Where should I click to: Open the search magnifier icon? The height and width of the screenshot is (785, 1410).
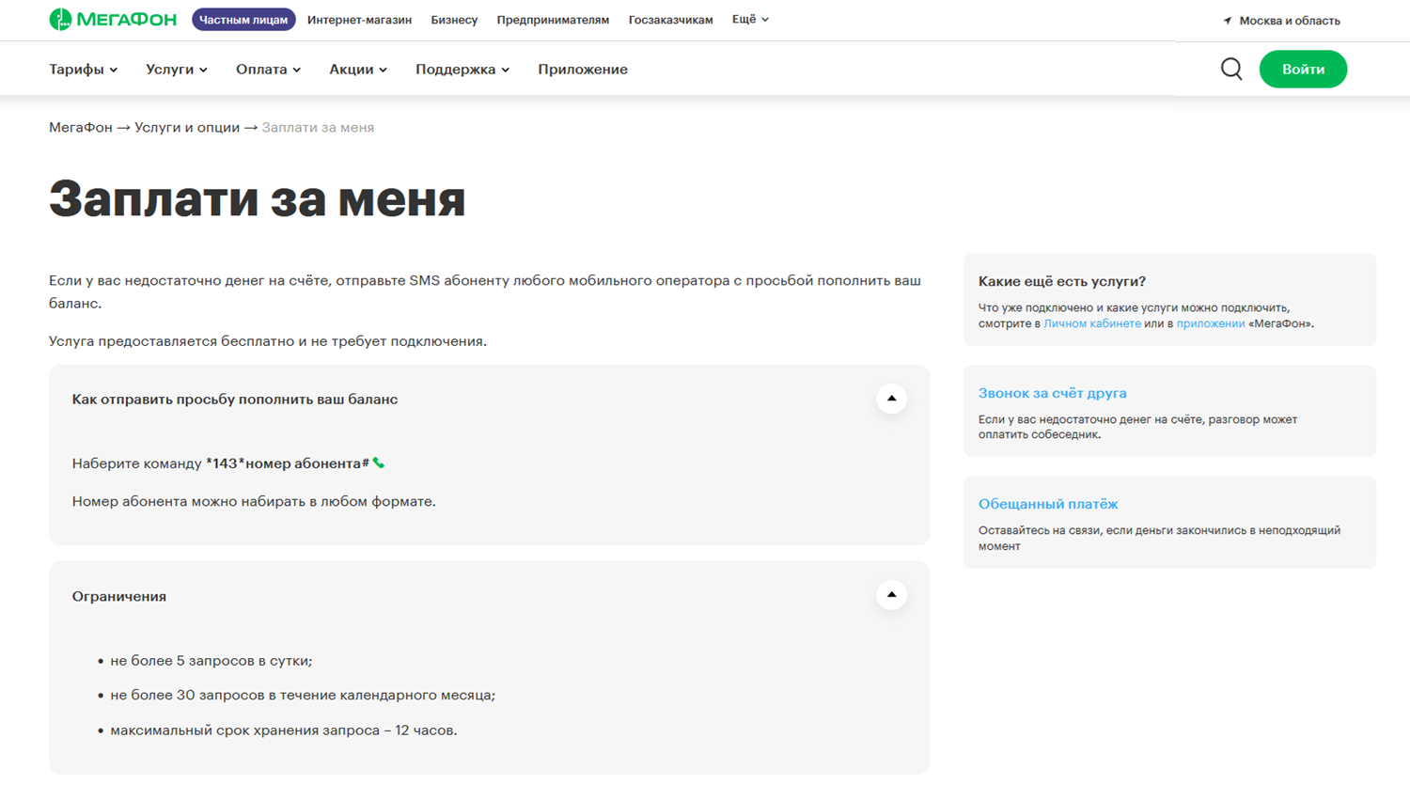pos(1231,69)
